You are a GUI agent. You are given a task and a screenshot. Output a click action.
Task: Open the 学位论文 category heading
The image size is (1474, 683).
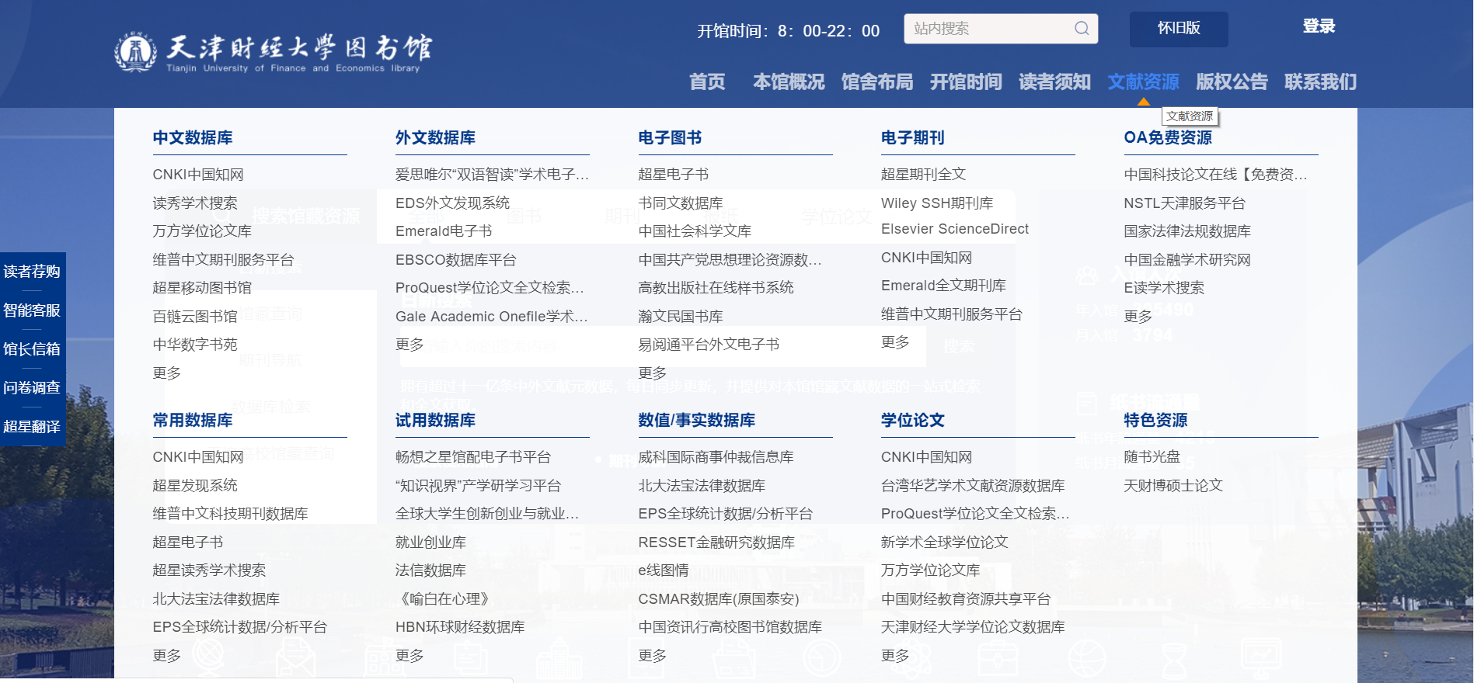(912, 420)
